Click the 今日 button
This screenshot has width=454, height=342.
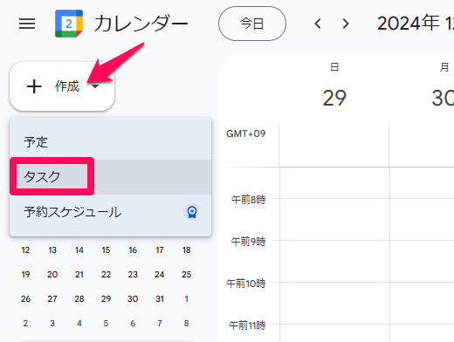click(x=252, y=24)
